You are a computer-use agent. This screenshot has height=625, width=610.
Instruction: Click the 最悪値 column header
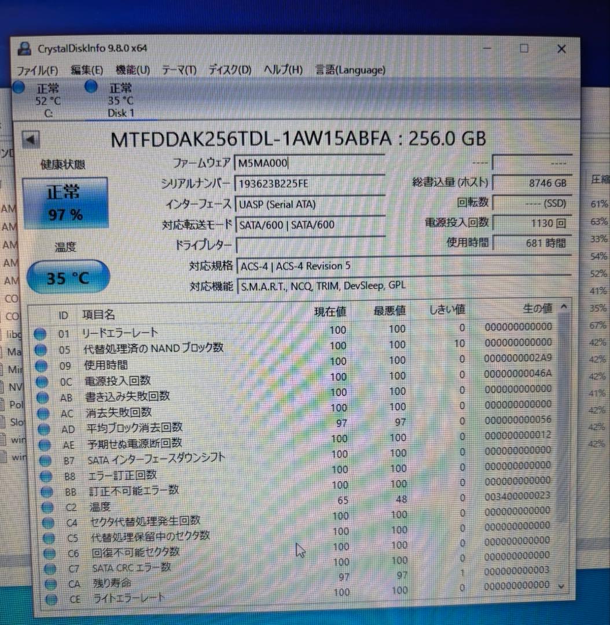(x=389, y=311)
